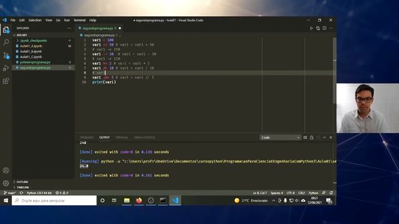
Task: Open Aula01_A.ipynb in the explorer
Action: [31, 46]
